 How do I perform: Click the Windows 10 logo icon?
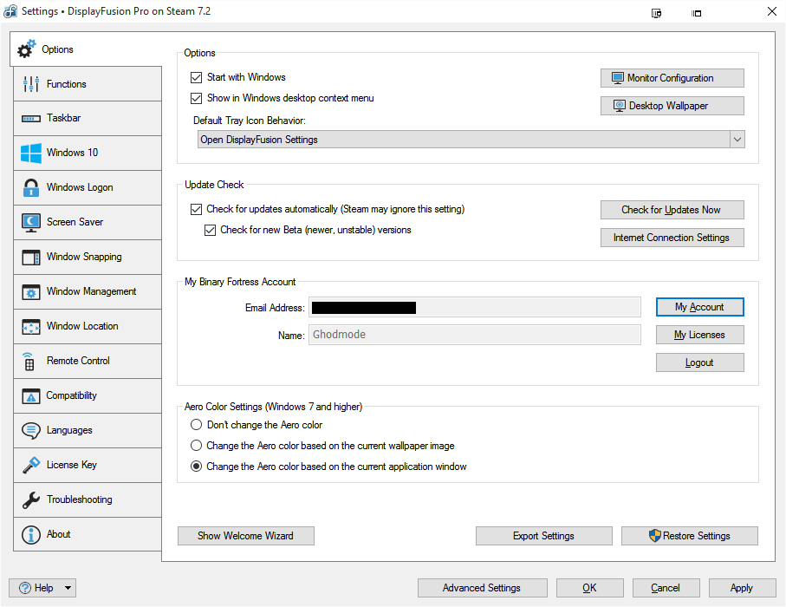pos(31,153)
